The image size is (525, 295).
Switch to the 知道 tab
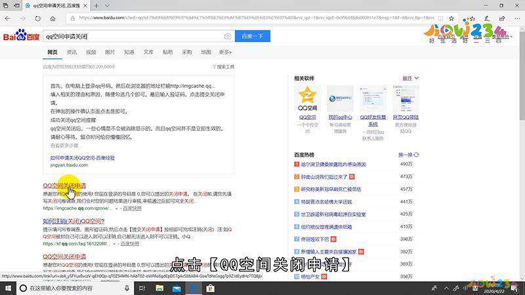129,52
